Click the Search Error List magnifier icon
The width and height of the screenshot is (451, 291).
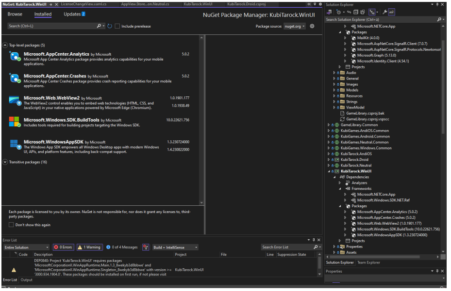click(x=316, y=247)
